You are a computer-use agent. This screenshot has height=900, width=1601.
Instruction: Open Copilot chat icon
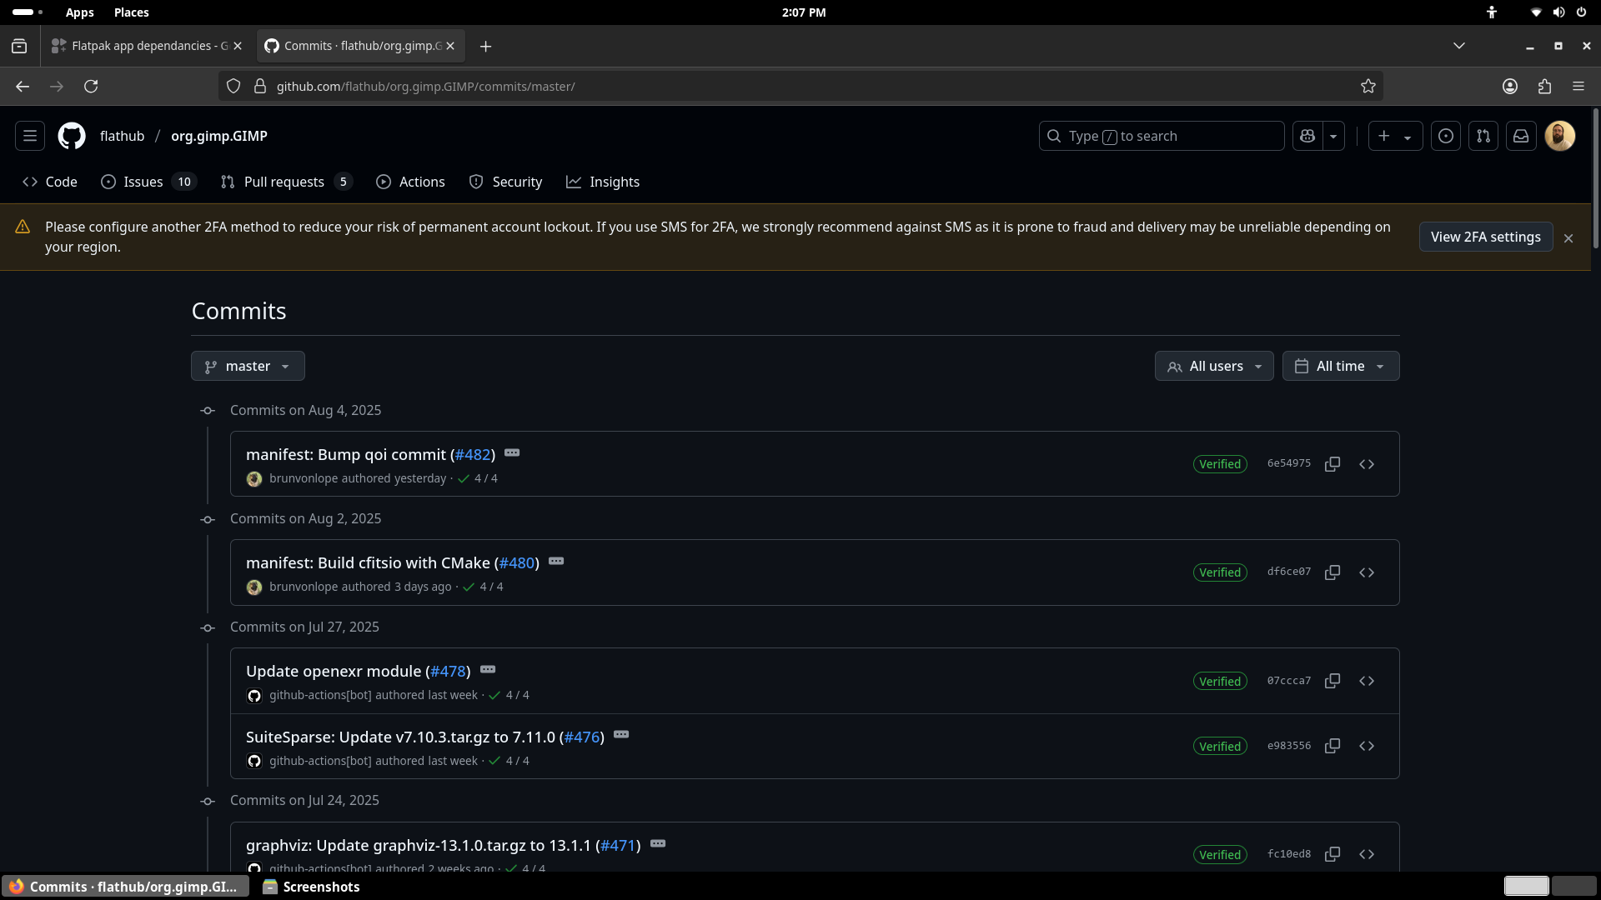tap(1307, 136)
